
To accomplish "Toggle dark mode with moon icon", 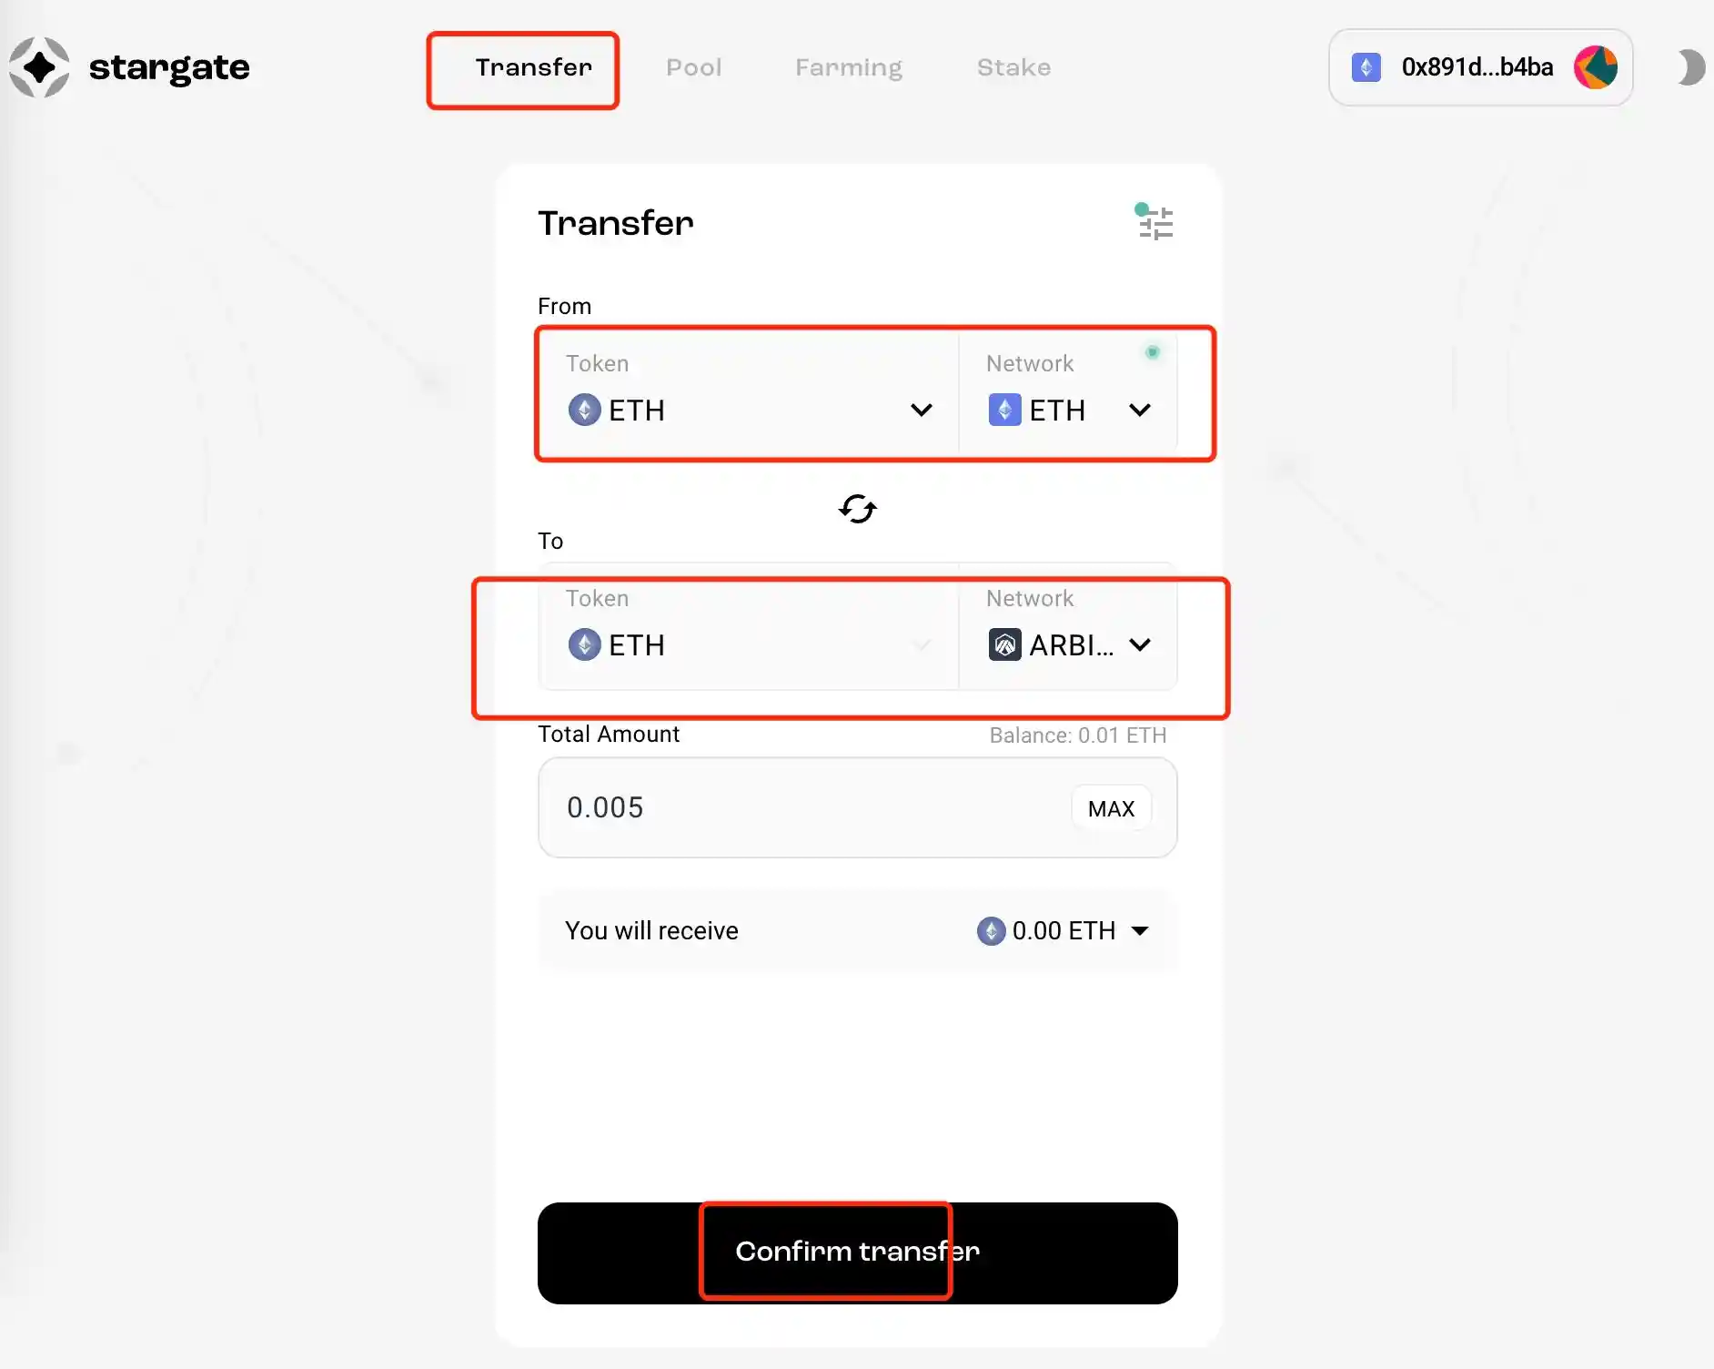I will tap(1690, 67).
